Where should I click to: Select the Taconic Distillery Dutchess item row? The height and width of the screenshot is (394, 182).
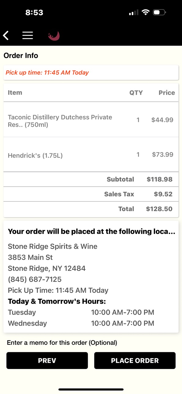point(91,120)
